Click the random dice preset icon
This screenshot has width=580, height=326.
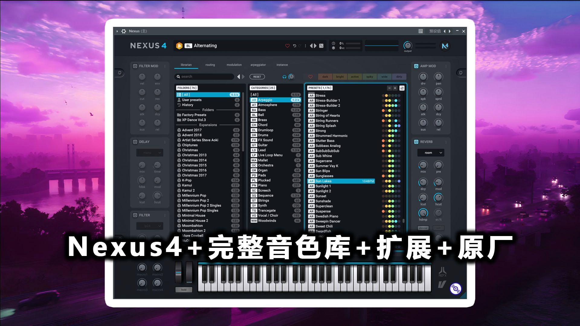coord(321,46)
